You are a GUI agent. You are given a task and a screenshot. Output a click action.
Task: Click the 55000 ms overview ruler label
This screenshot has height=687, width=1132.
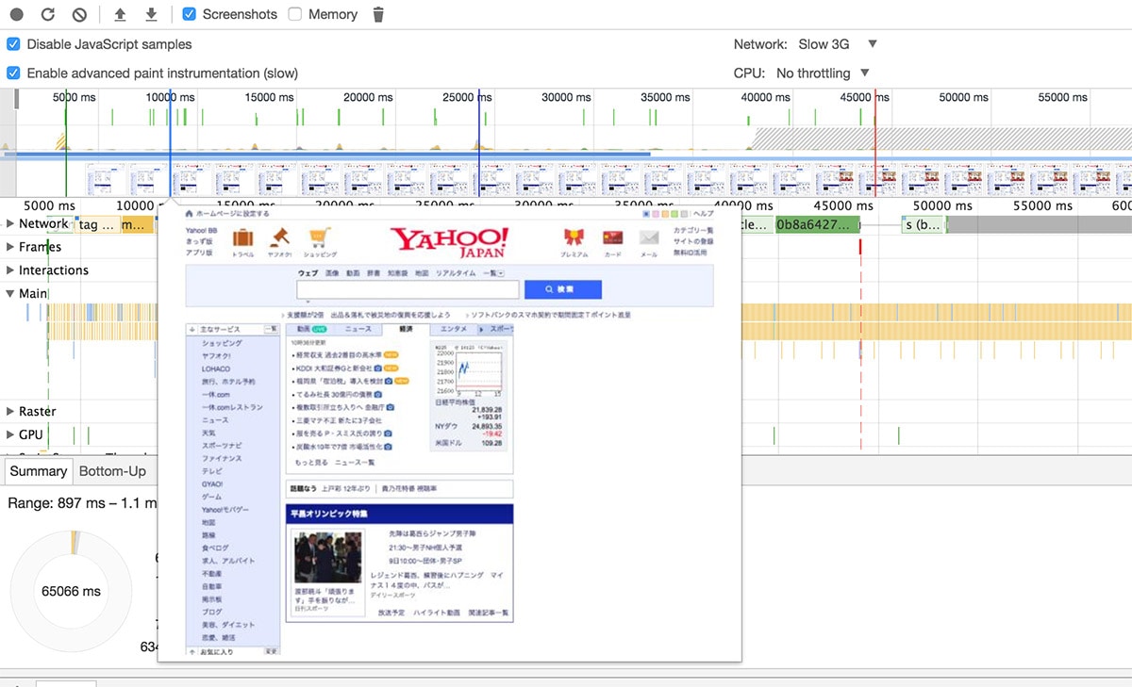[1062, 97]
